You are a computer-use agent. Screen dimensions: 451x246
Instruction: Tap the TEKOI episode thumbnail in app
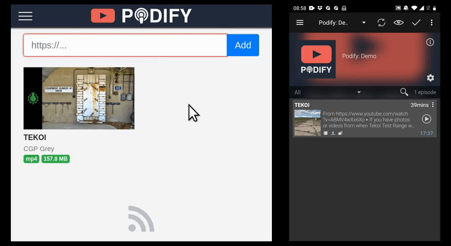307,123
